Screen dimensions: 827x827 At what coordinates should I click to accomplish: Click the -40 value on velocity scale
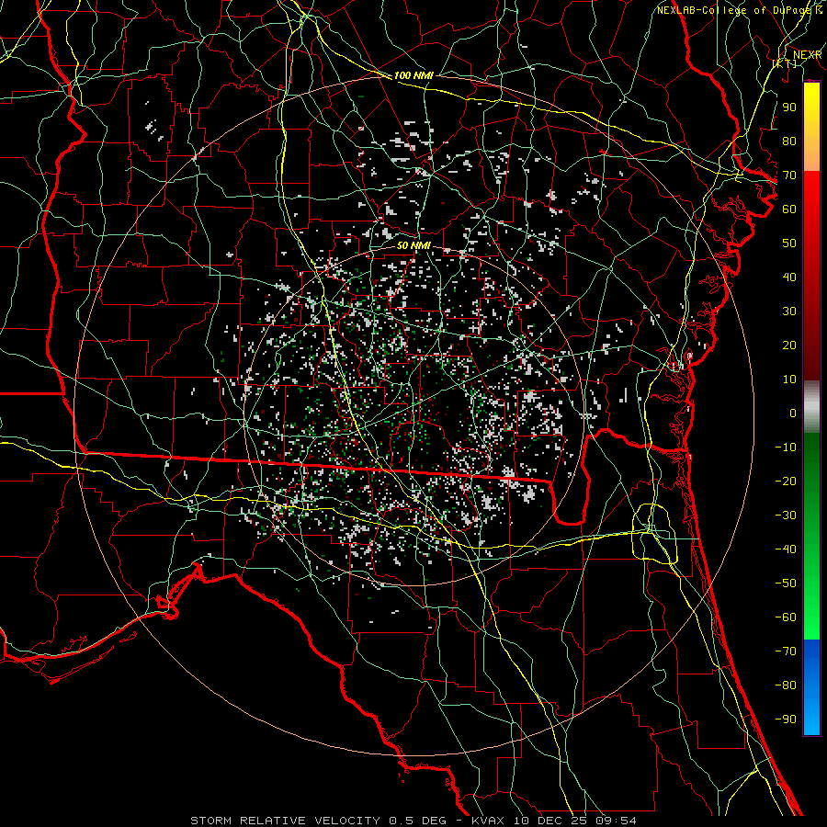click(x=786, y=549)
